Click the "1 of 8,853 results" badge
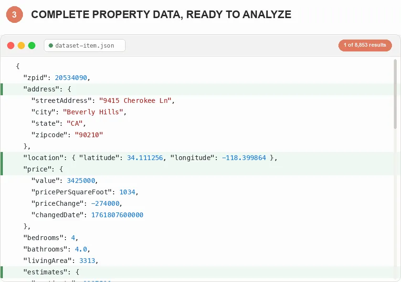This screenshot has width=401, height=282. 365,45
